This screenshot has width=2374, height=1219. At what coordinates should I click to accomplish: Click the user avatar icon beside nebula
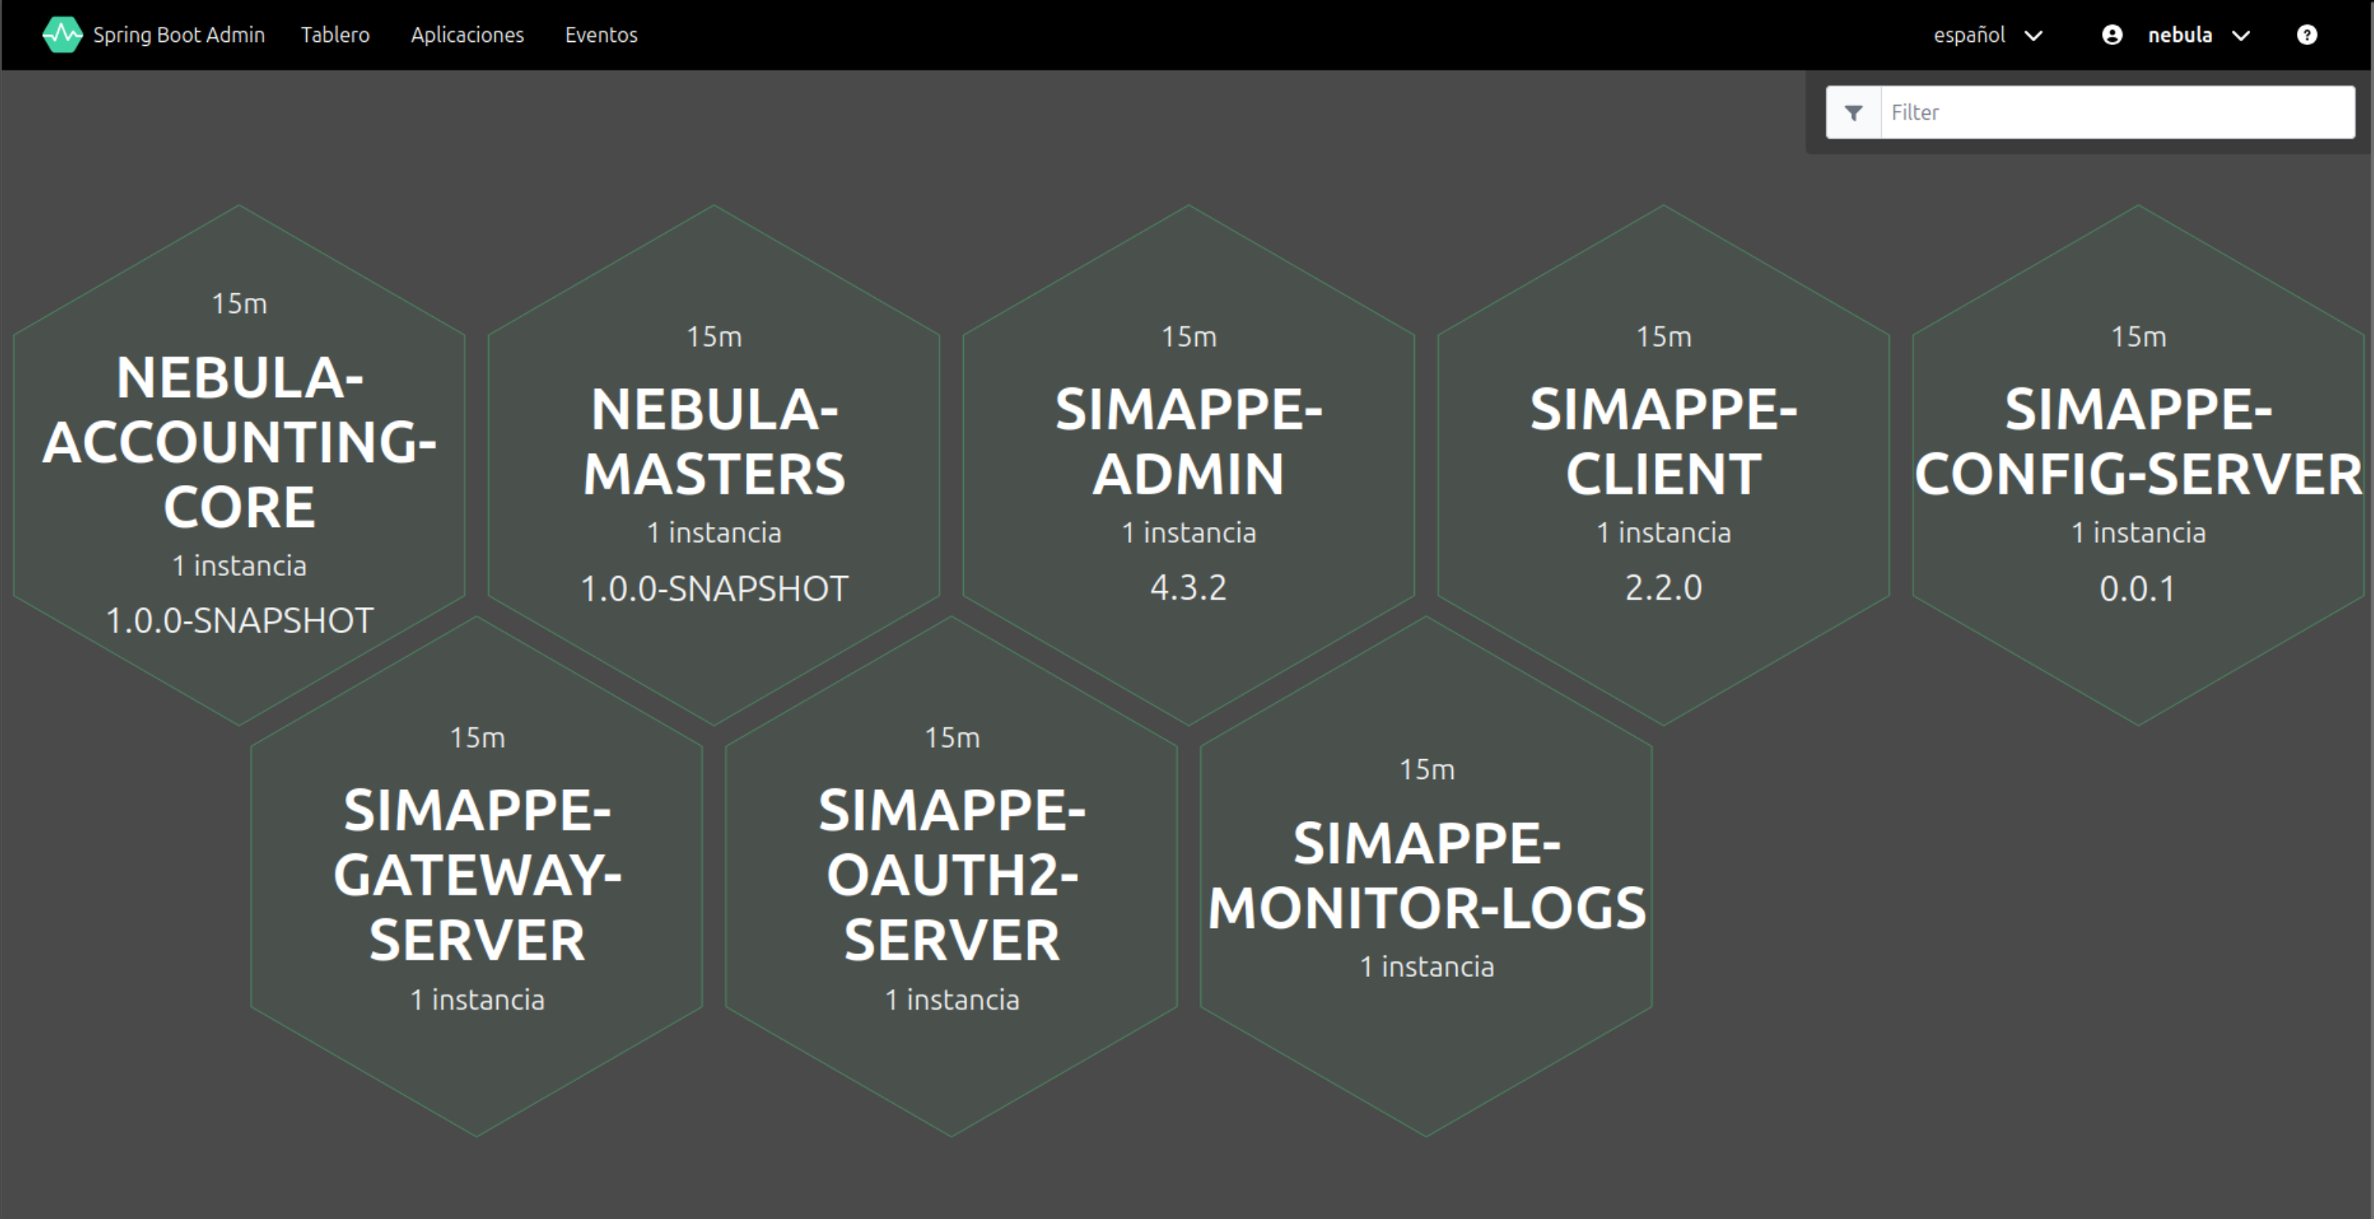coord(2111,35)
